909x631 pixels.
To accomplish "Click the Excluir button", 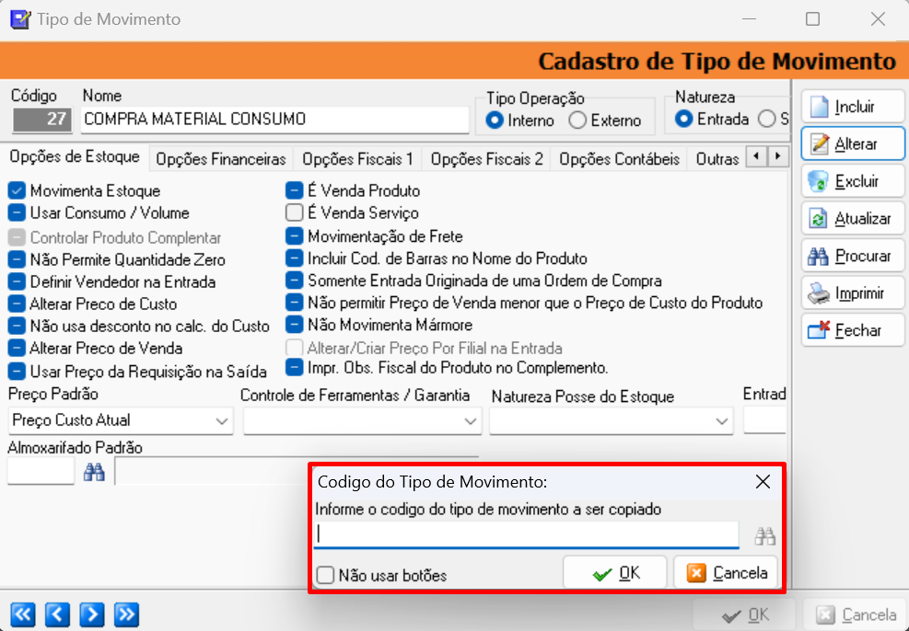I will [853, 181].
